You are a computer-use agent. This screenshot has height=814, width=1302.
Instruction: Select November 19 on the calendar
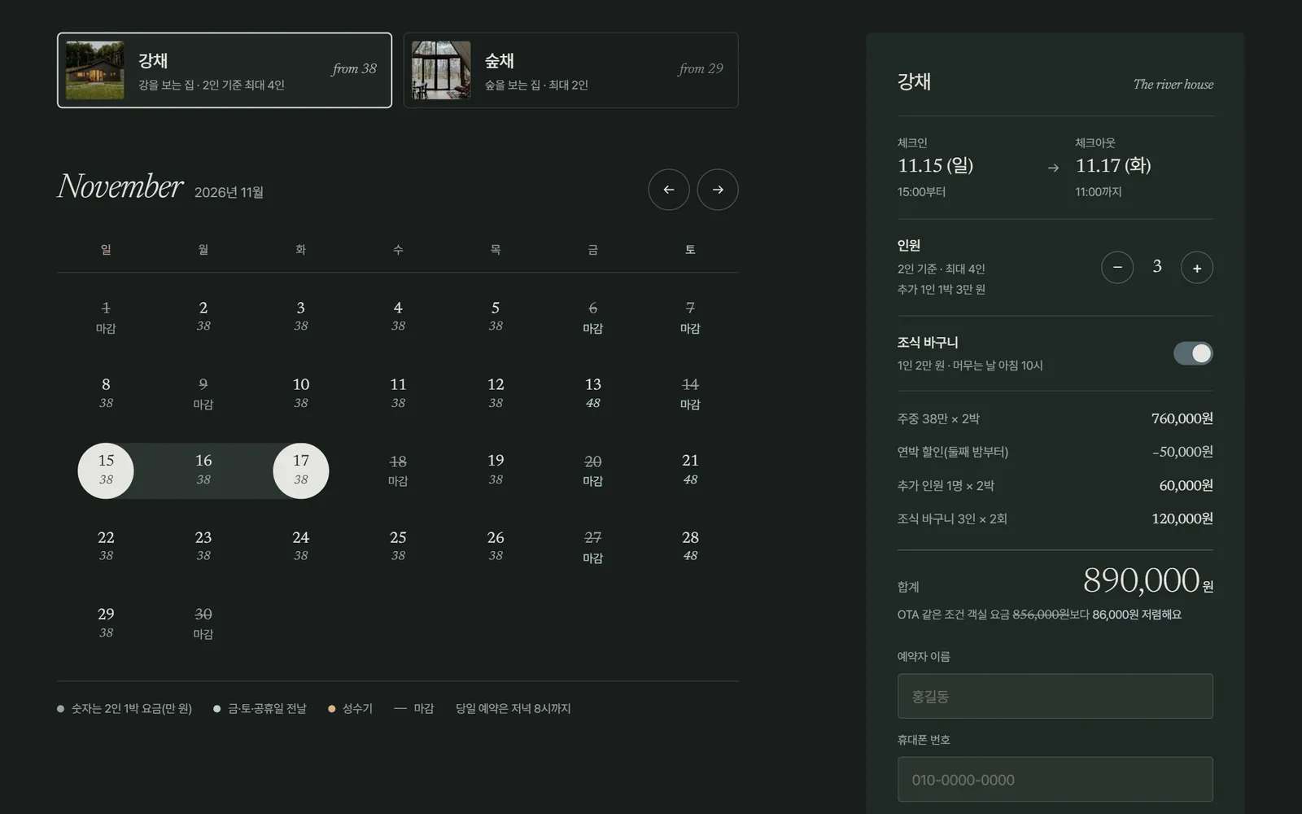496,470
